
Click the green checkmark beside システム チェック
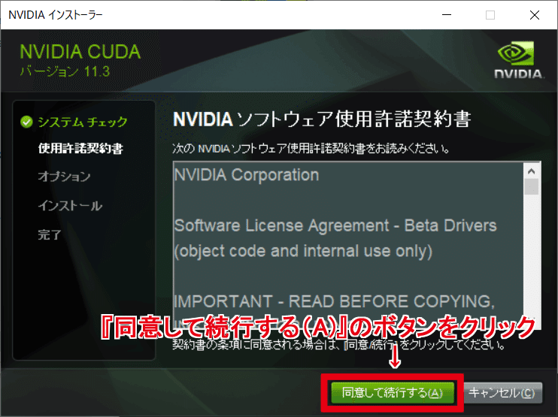coord(26,122)
